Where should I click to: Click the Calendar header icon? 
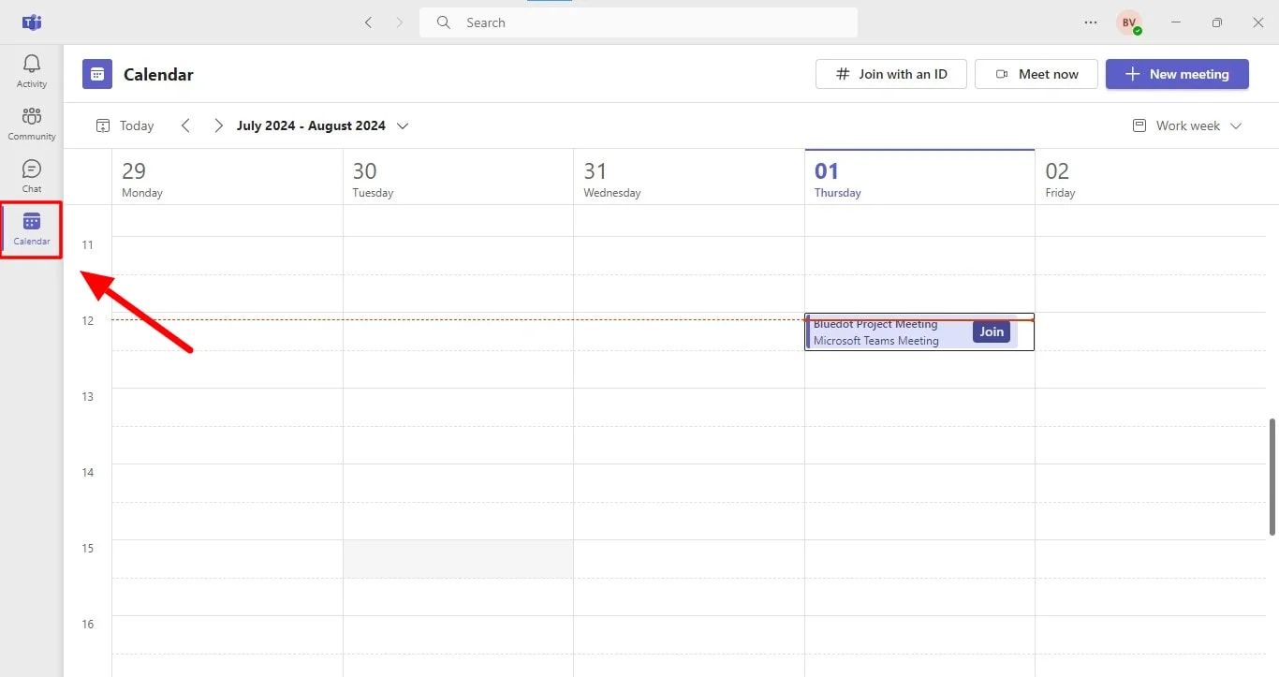(x=97, y=74)
